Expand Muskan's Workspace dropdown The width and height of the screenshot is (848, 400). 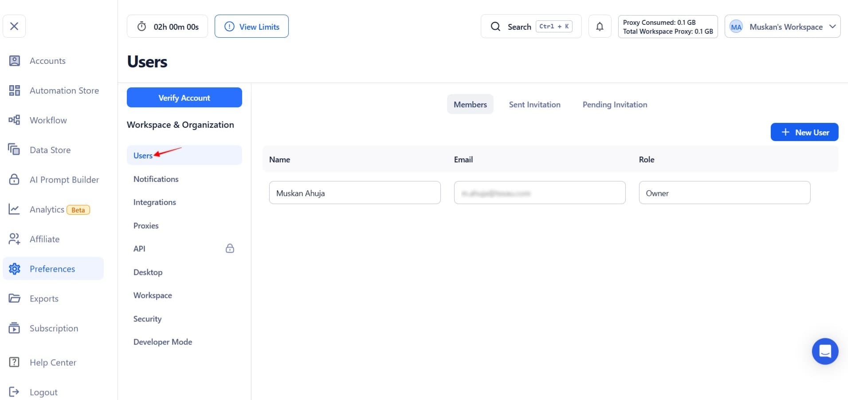832,26
